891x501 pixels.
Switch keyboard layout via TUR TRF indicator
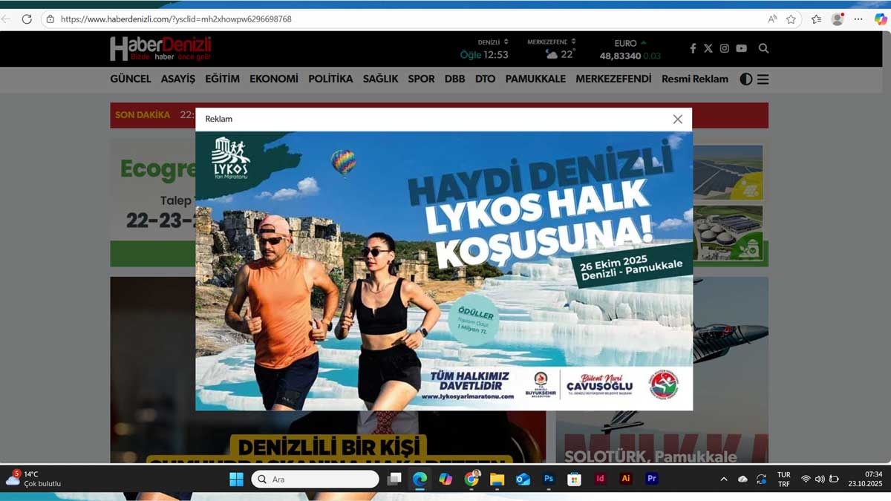point(783,479)
